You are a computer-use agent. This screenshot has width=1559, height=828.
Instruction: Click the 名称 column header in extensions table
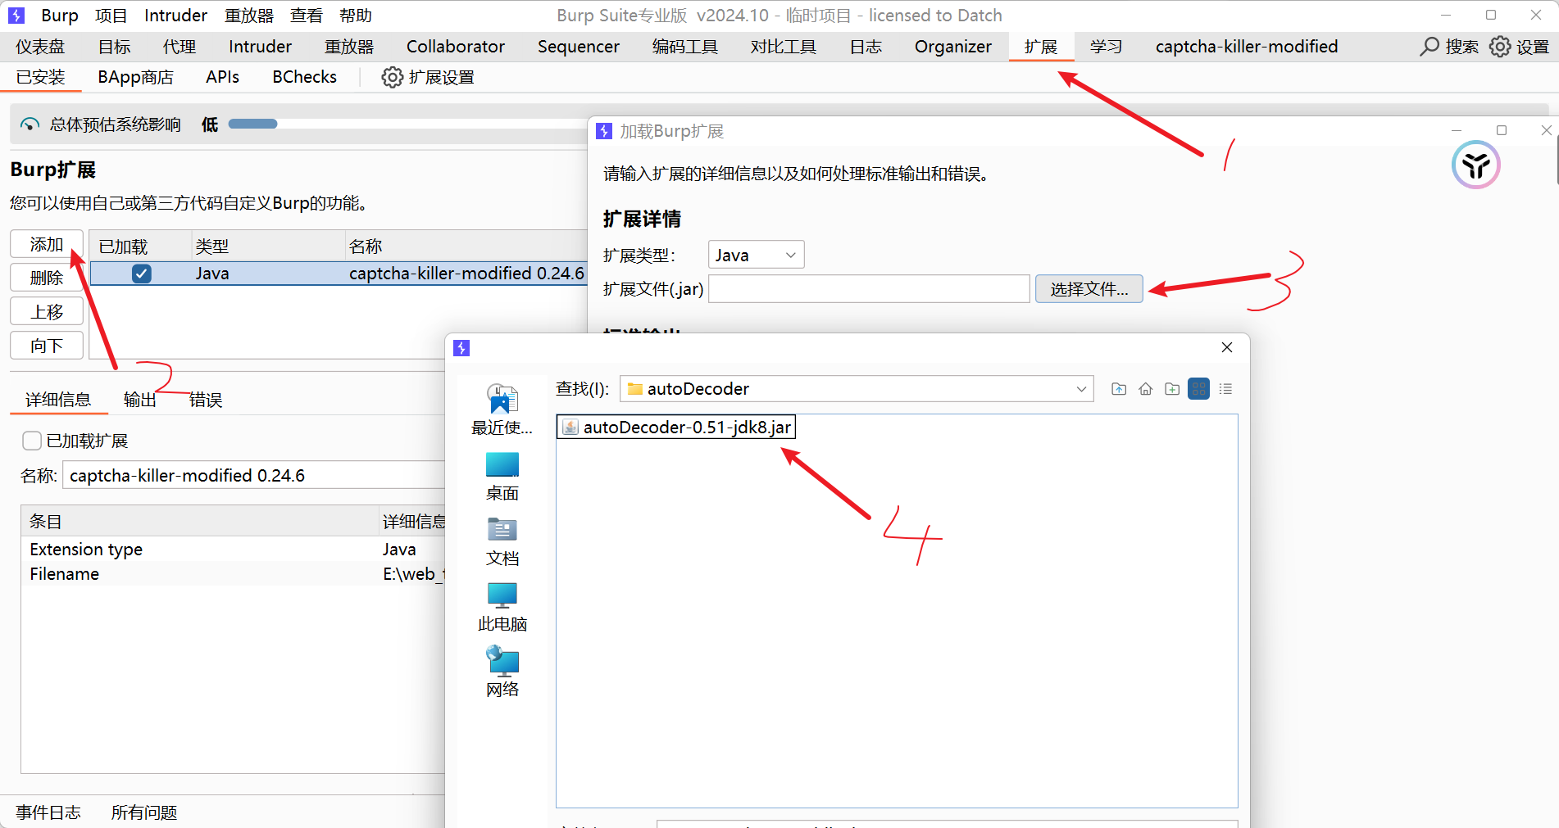coord(466,246)
